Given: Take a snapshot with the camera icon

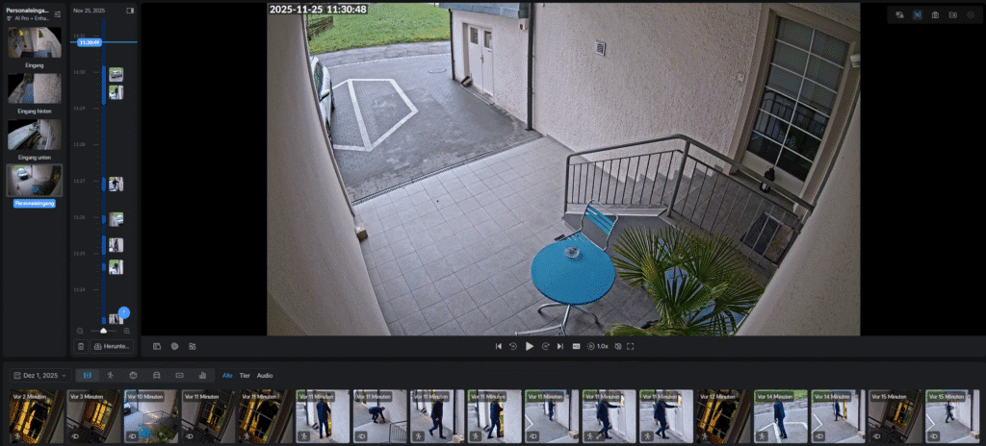Looking at the screenshot, I should (x=935, y=15).
